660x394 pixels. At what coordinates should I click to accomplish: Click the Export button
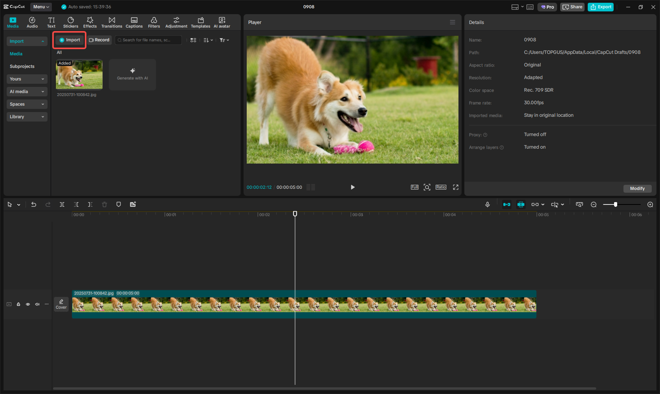coord(601,7)
